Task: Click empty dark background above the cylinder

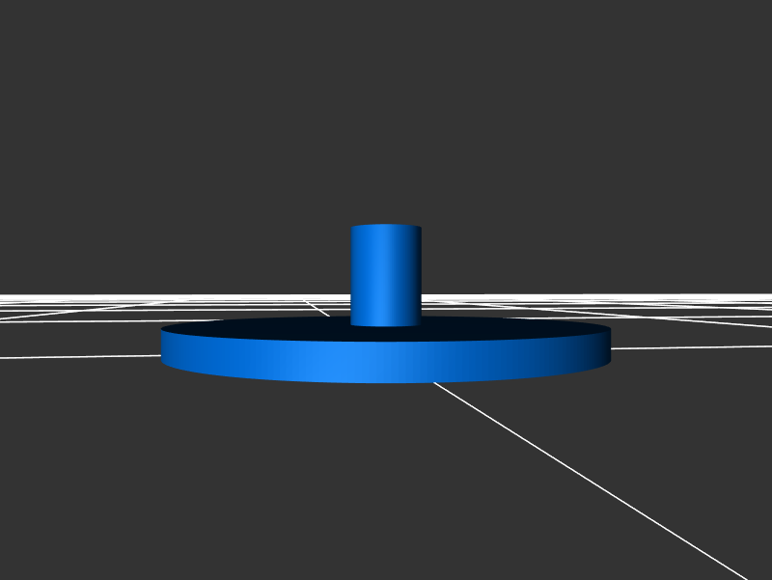Action: click(386, 116)
